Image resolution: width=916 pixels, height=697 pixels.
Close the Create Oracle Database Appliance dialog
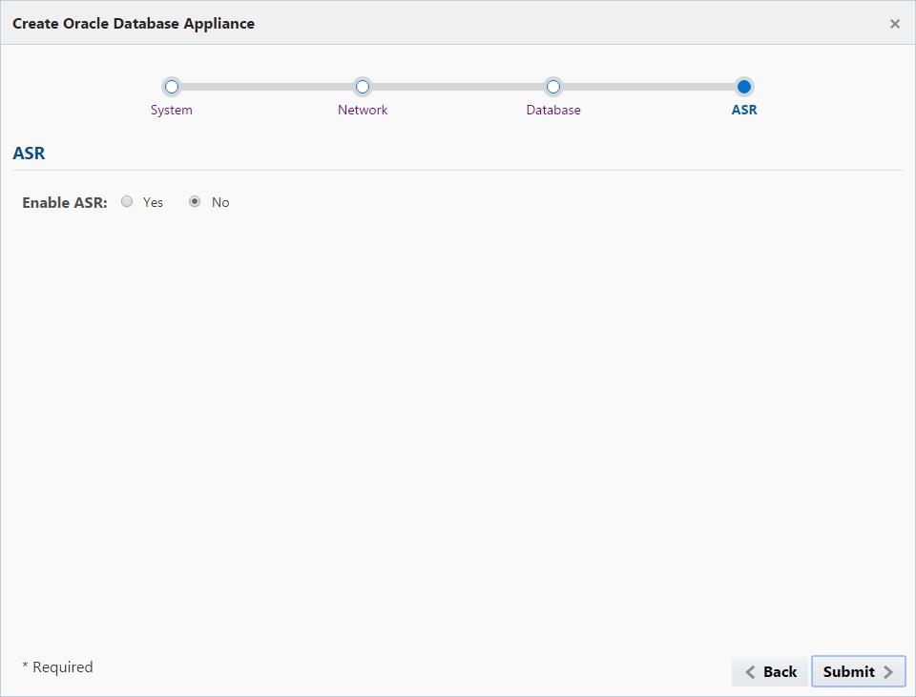(894, 24)
